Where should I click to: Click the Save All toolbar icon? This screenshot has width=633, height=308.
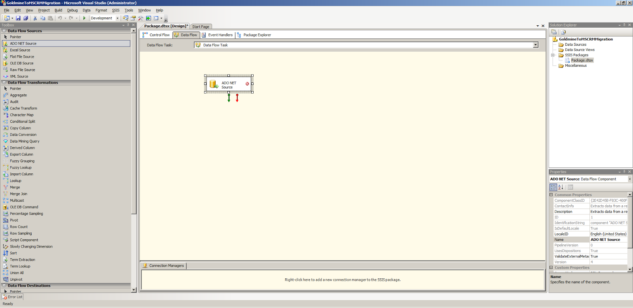tap(26, 18)
